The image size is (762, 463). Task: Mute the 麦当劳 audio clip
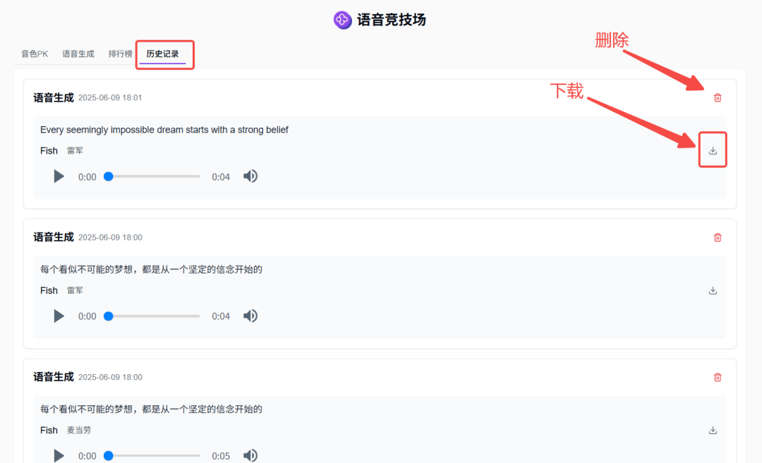pos(250,456)
